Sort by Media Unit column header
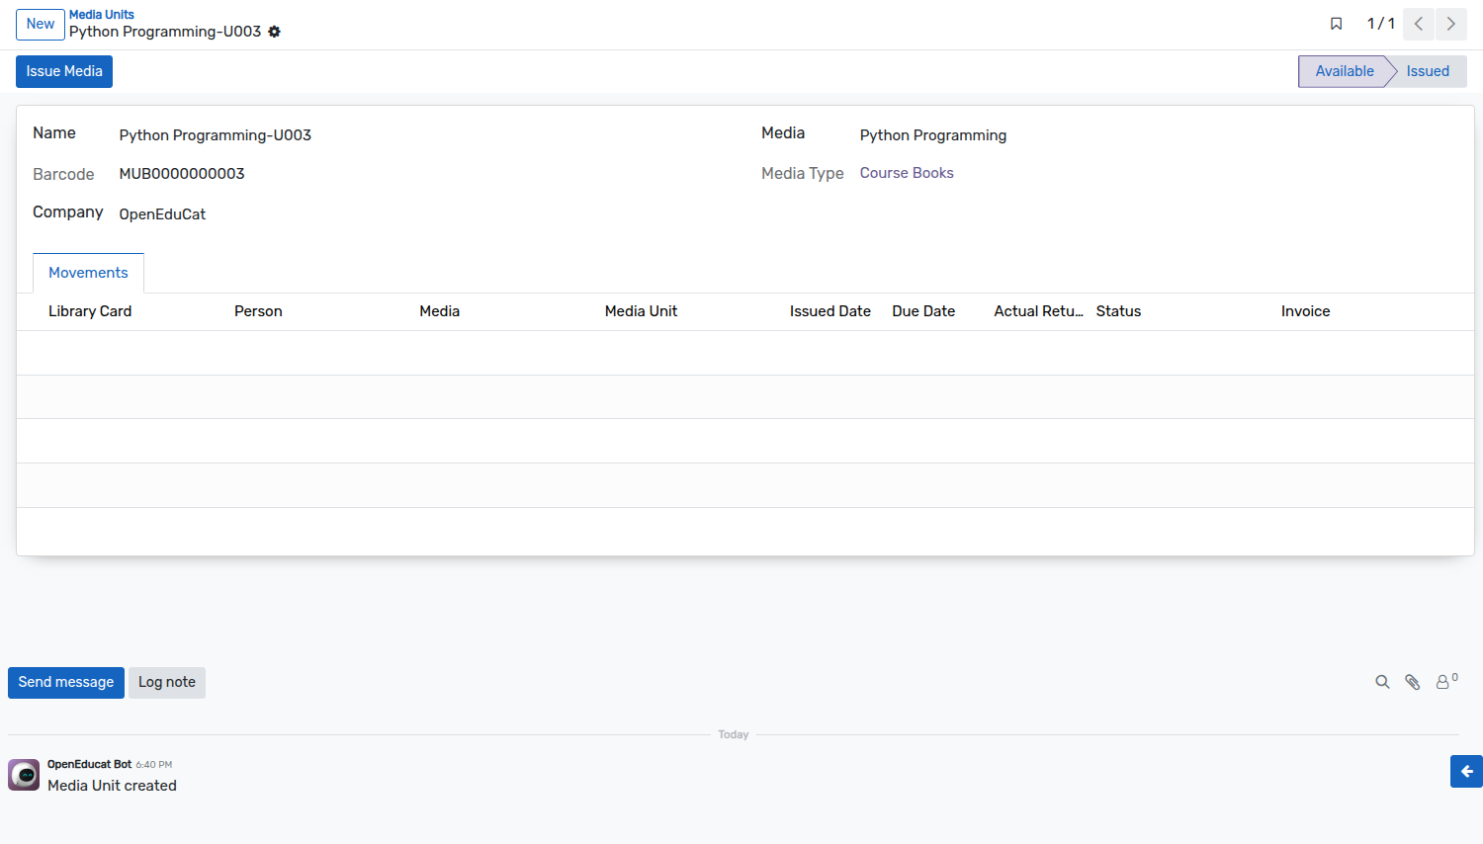This screenshot has width=1483, height=844. (641, 311)
